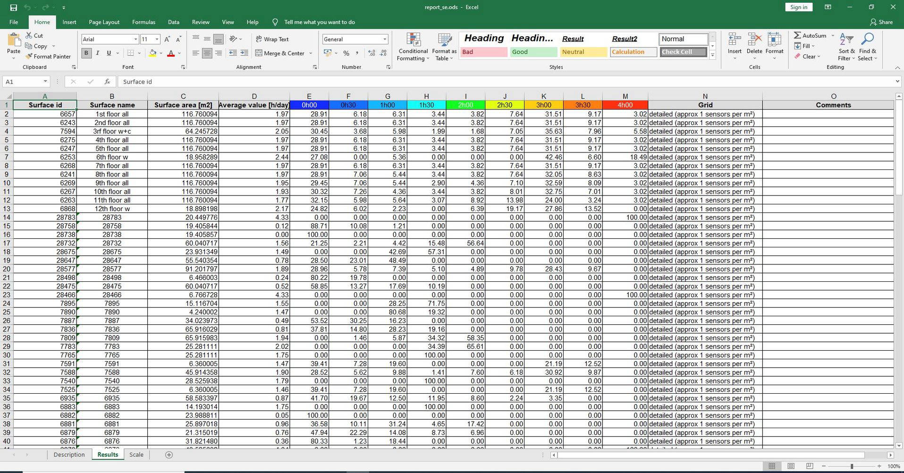Click the Share button
This screenshot has width=904, height=473.
click(x=881, y=22)
